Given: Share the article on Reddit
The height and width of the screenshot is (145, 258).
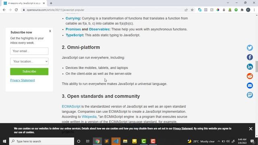Looking at the screenshot, I should [250, 76].
